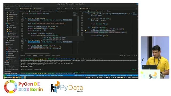This screenshot has width=171, height=96.
Task: Open the Run menu
Action: (x=22, y=6)
